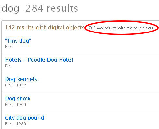The height and width of the screenshot is (129, 159).
Task: Click the "dog" search term heading
Action: click(x=10, y=9)
